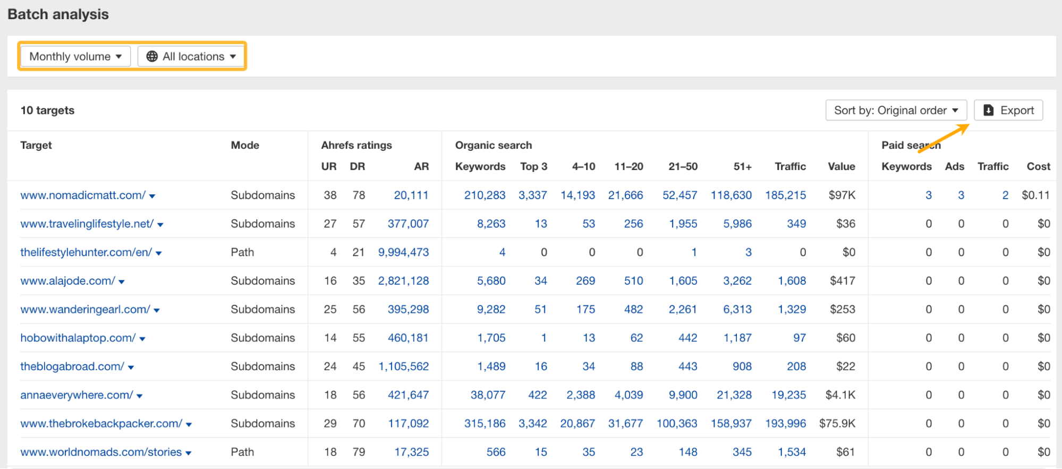The image size is (1062, 469).
Task: Click the Export button
Action: (1008, 110)
